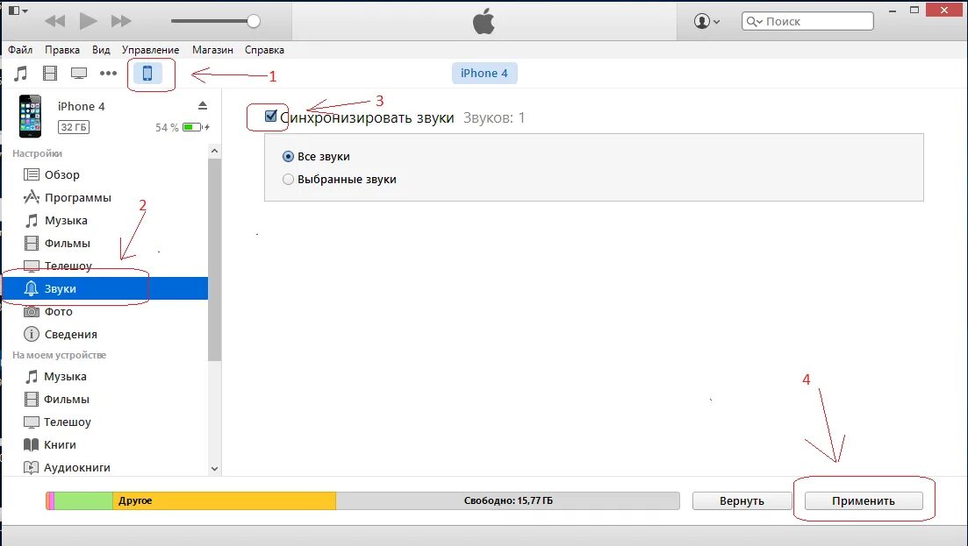This screenshot has height=546, width=968.
Task: Open Программы in device settings
Action: tap(105, 197)
